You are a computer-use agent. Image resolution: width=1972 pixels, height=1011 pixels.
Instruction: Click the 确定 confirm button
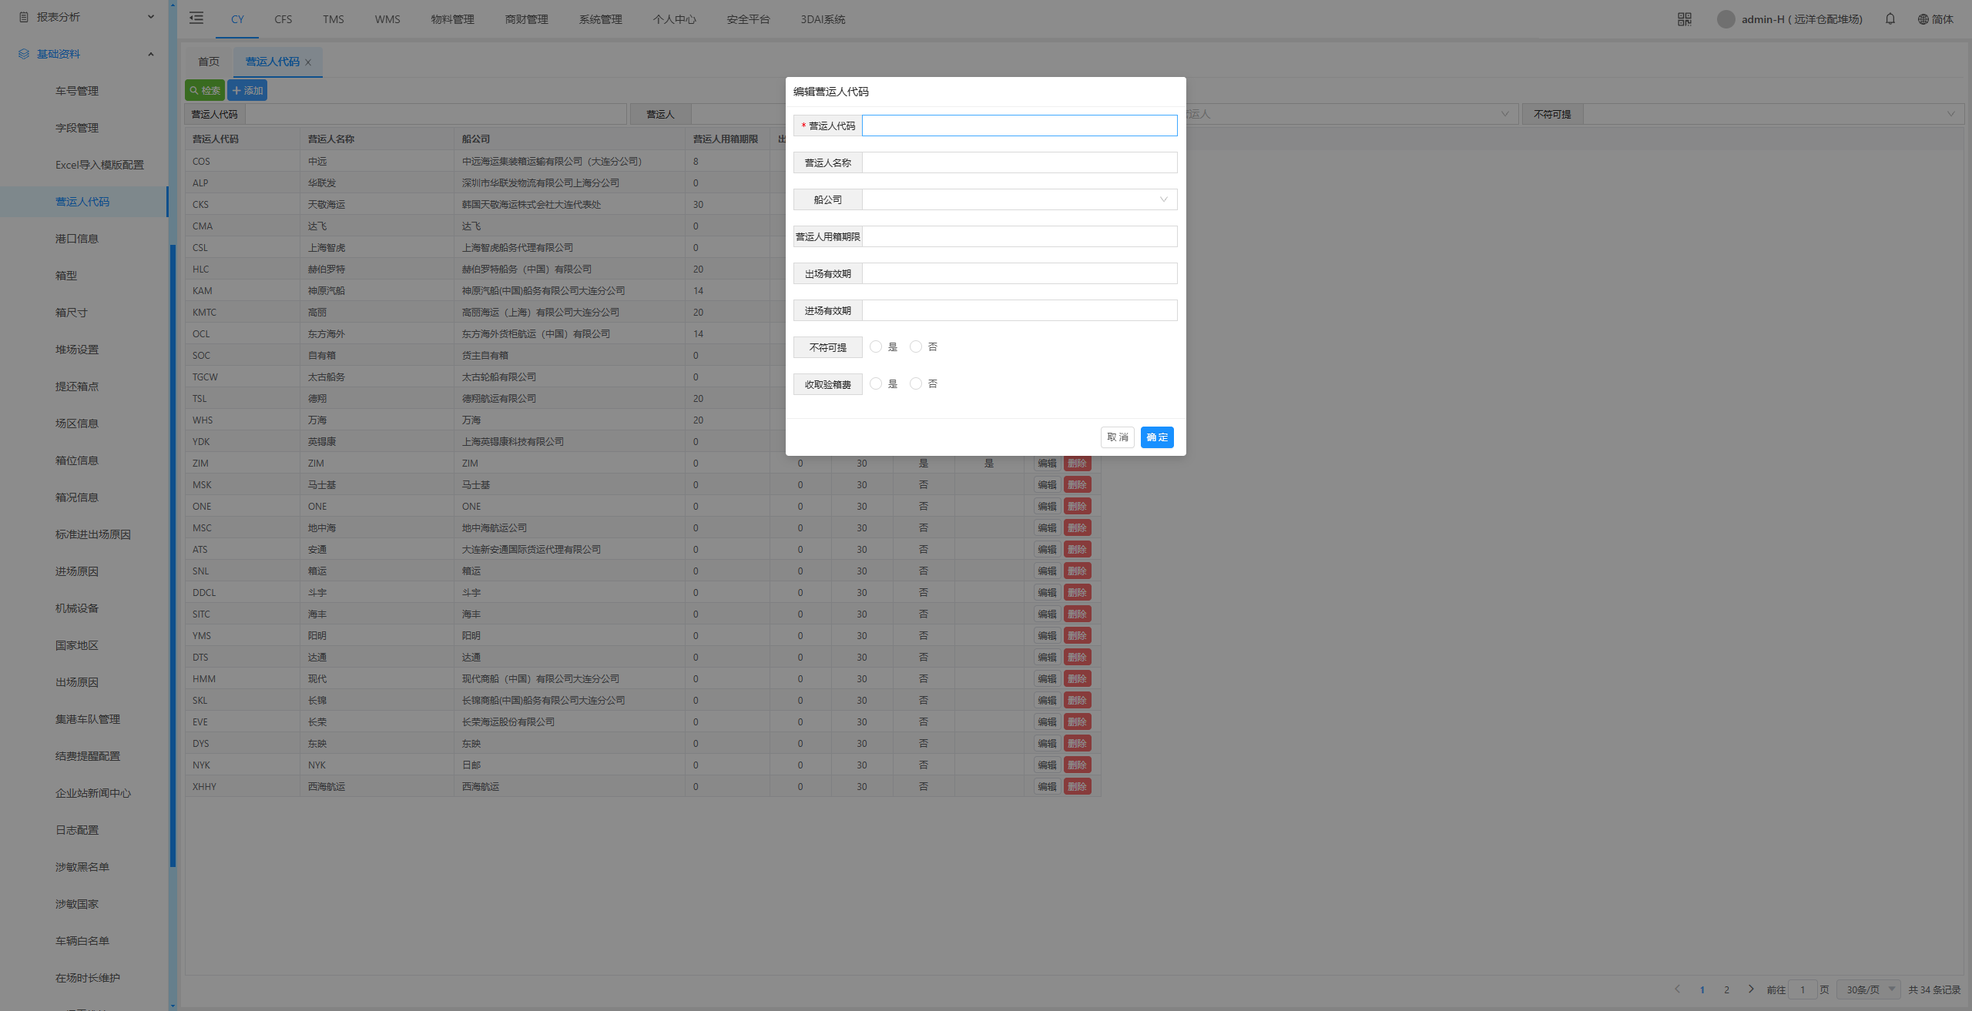1156,437
